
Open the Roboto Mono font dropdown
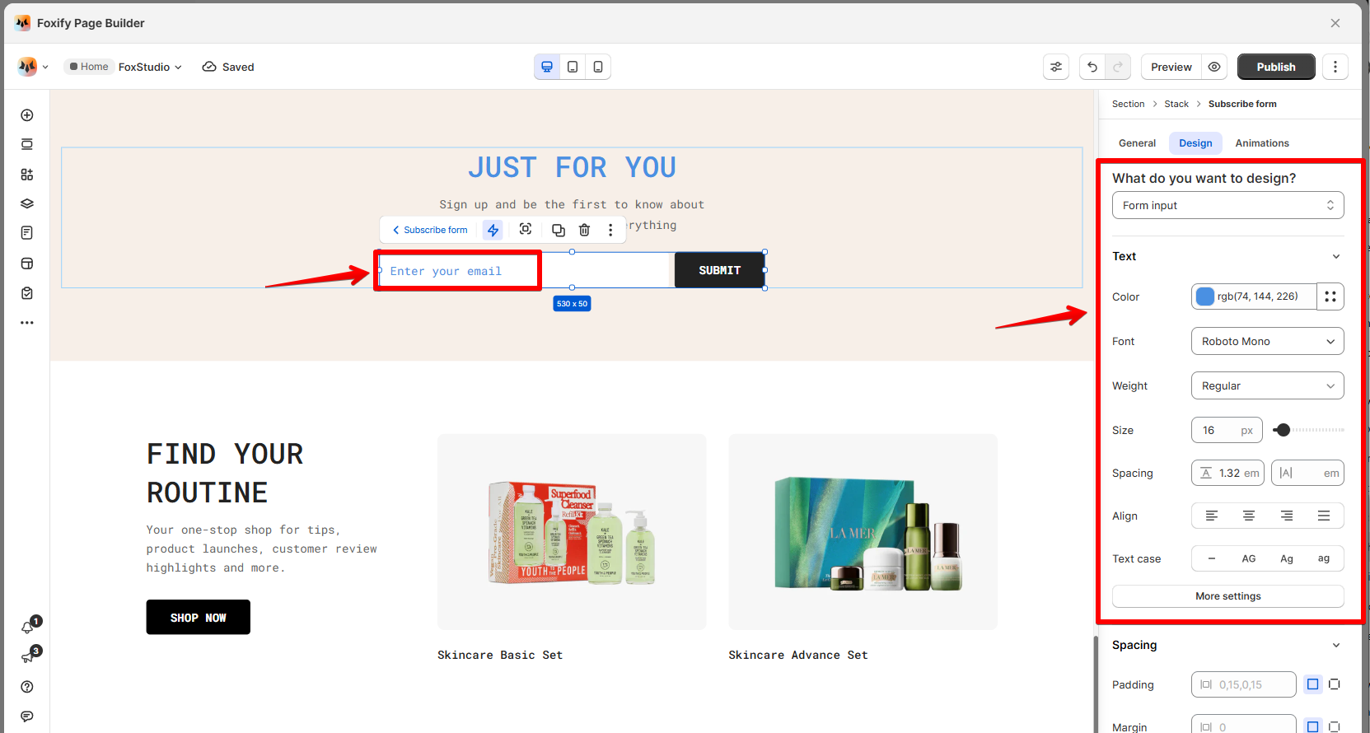pyautogui.click(x=1267, y=341)
